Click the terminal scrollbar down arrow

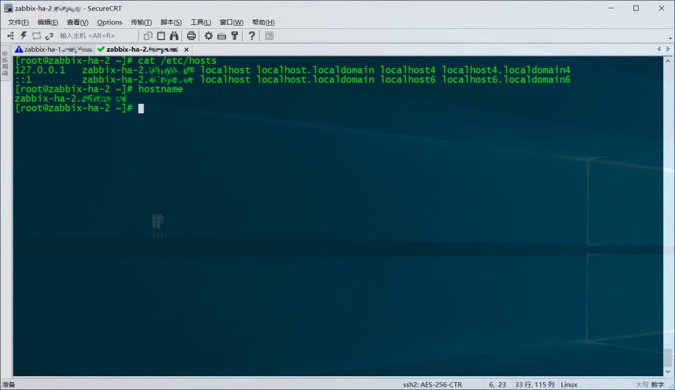coord(668,372)
